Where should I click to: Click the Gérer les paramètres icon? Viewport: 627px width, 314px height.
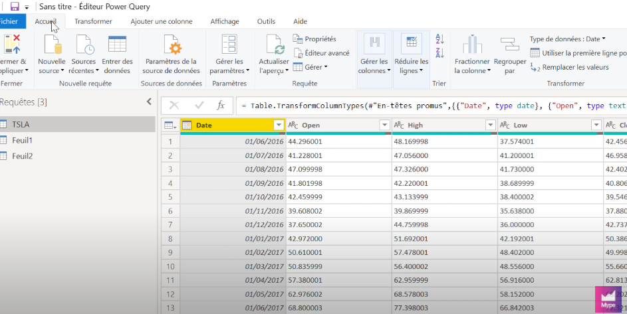(x=229, y=44)
